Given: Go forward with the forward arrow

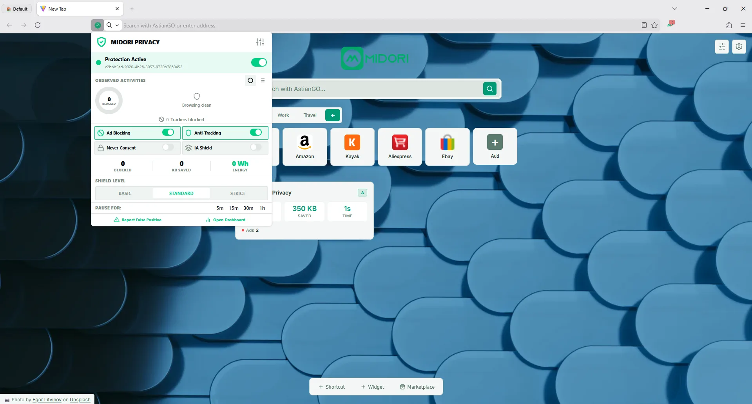Looking at the screenshot, I should (x=24, y=25).
